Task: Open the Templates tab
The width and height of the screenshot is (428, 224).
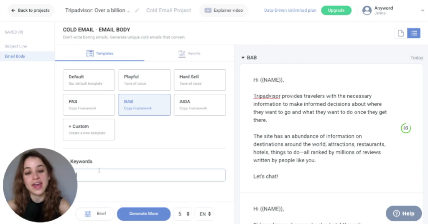Action: point(100,53)
